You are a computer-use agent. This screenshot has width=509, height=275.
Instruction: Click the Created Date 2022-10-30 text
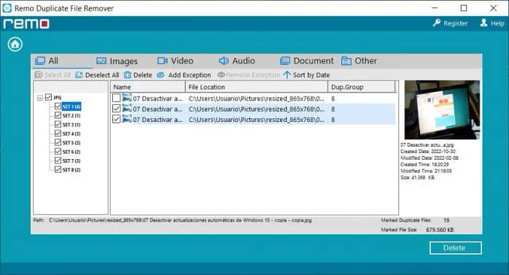[428, 151]
